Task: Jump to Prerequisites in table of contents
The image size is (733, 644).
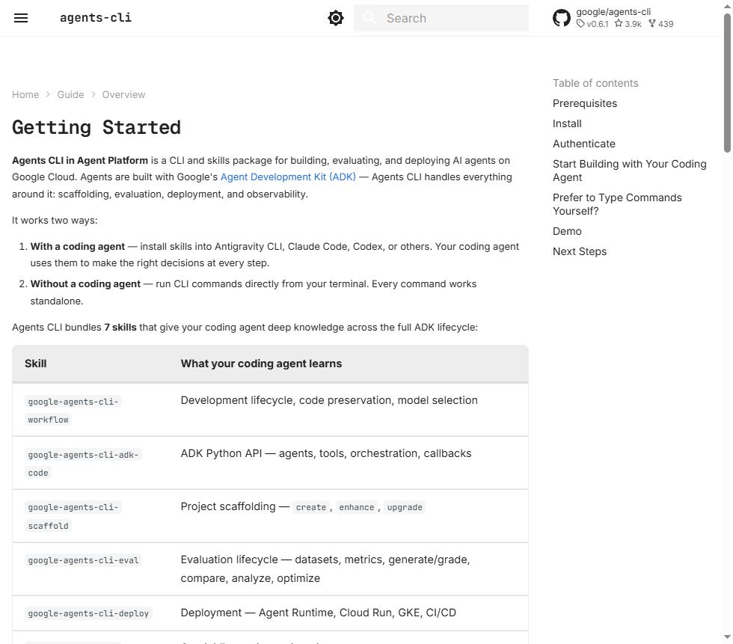Action: point(585,103)
